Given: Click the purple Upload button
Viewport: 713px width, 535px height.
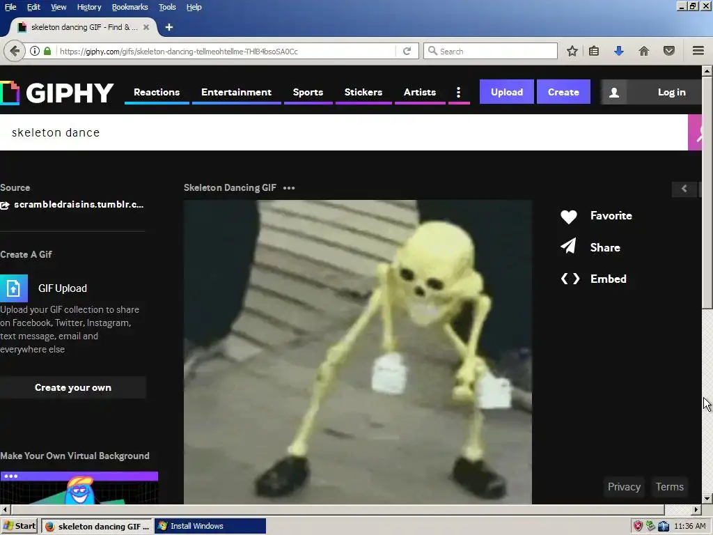Looking at the screenshot, I should click(507, 92).
